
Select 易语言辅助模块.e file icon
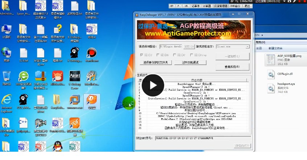tap(58, 9)
